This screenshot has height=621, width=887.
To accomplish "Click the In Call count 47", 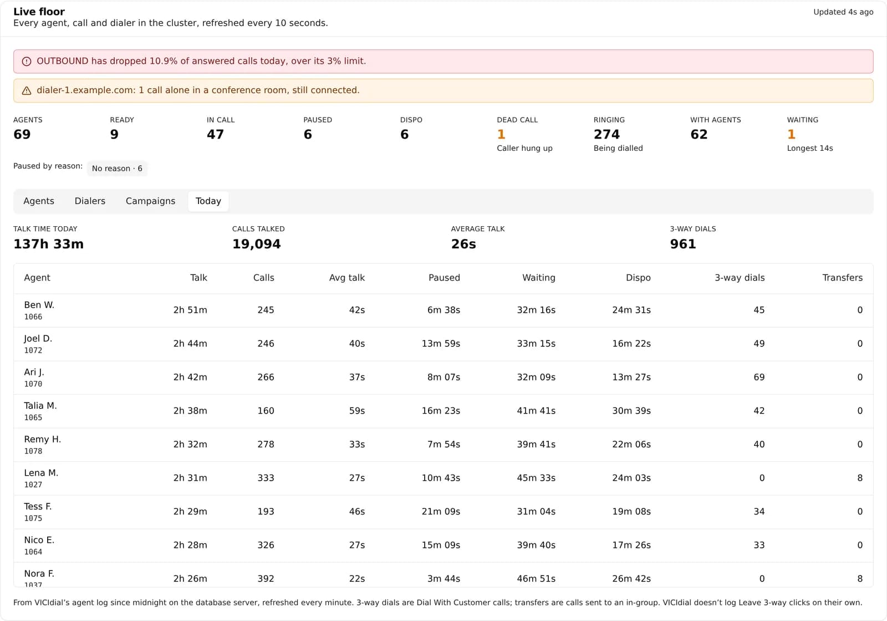I will click(215, 135).
